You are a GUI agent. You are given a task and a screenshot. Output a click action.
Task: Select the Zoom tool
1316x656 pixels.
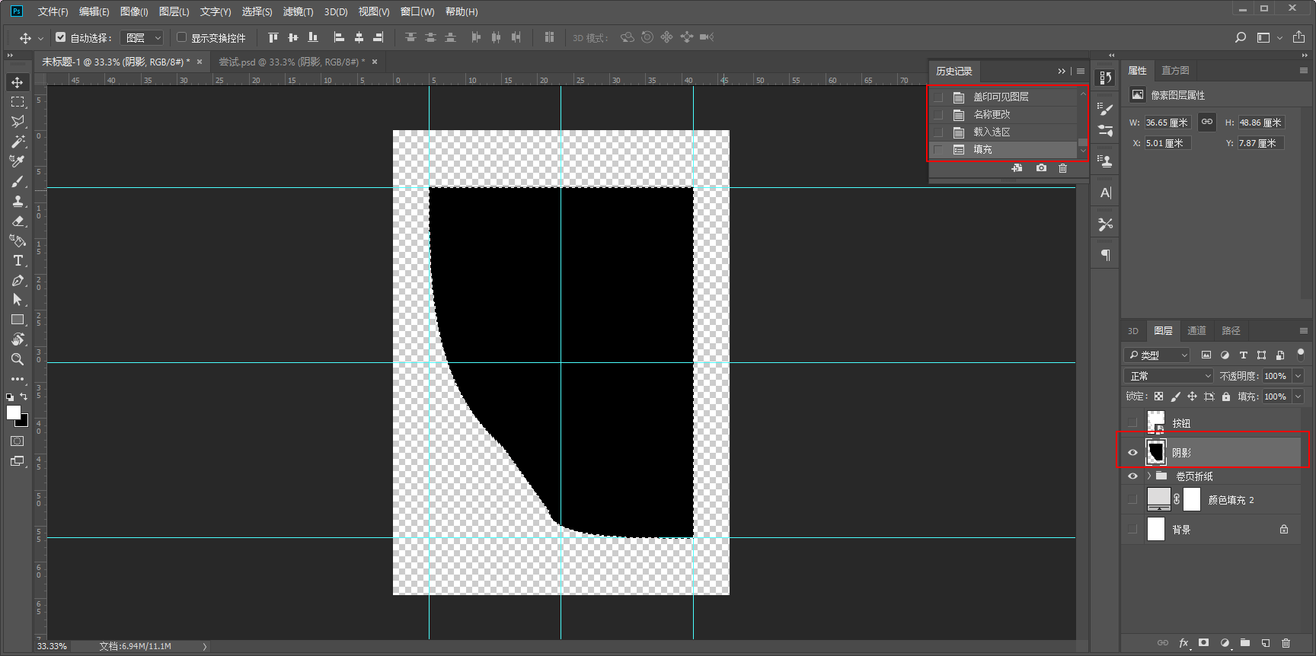click(x=18, y=359)
